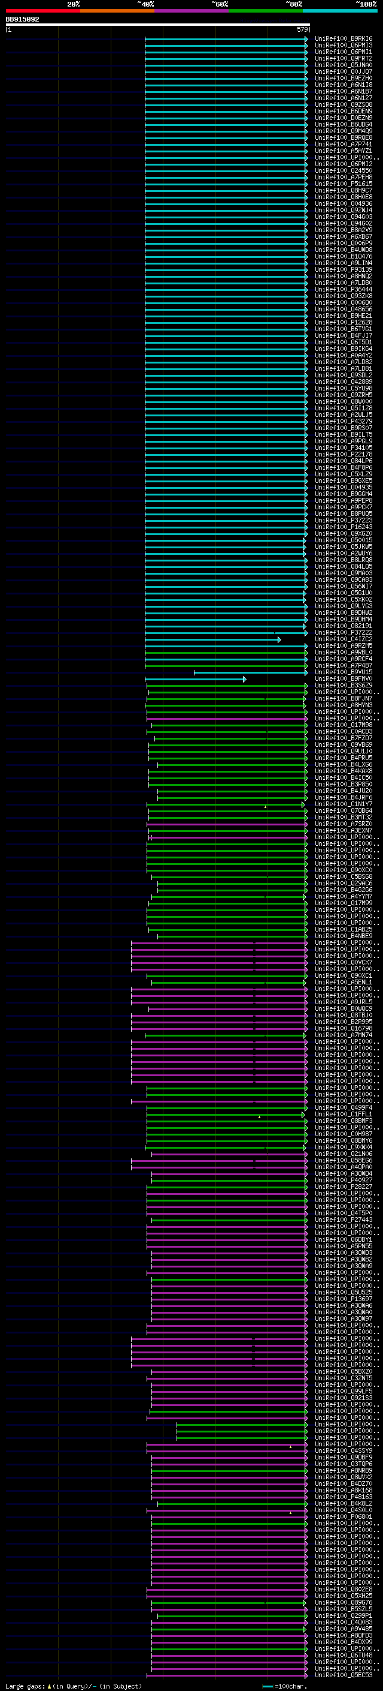The width and height of the screenshot is (383, 1691).
Task: Click the label UniRef100_P51615
Action: pyautogui.click(x=344, y=184)
